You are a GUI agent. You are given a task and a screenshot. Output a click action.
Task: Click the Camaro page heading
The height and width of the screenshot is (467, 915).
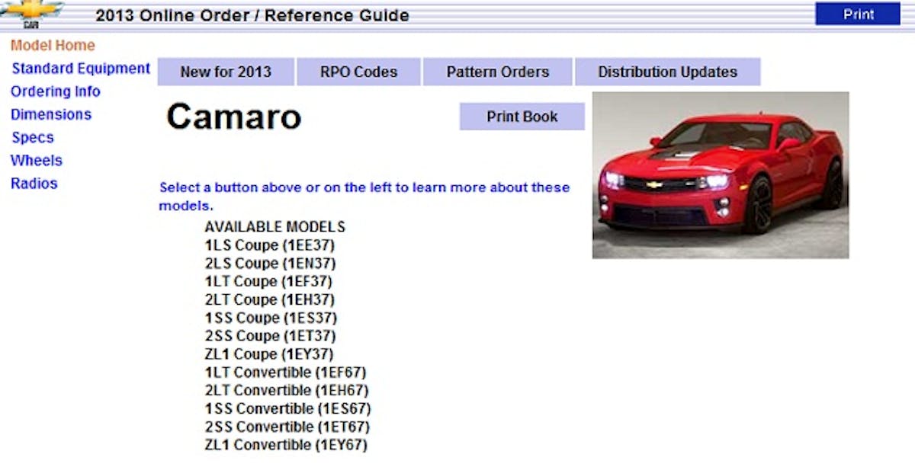[x=234, y=117]
